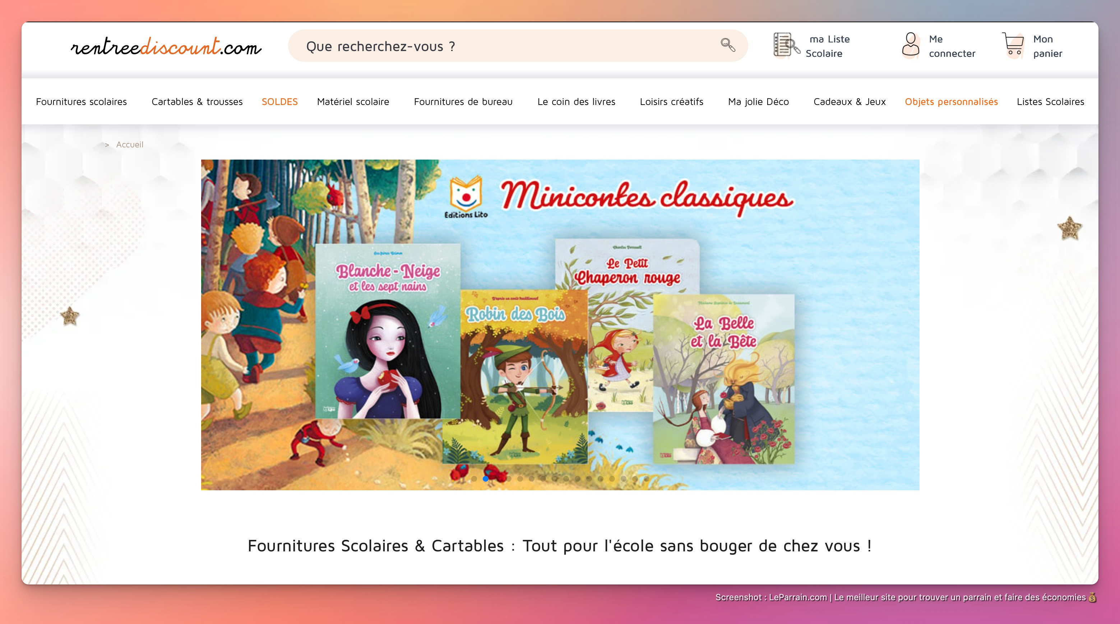Select the blue active carousel dot

tap(485, 479)
